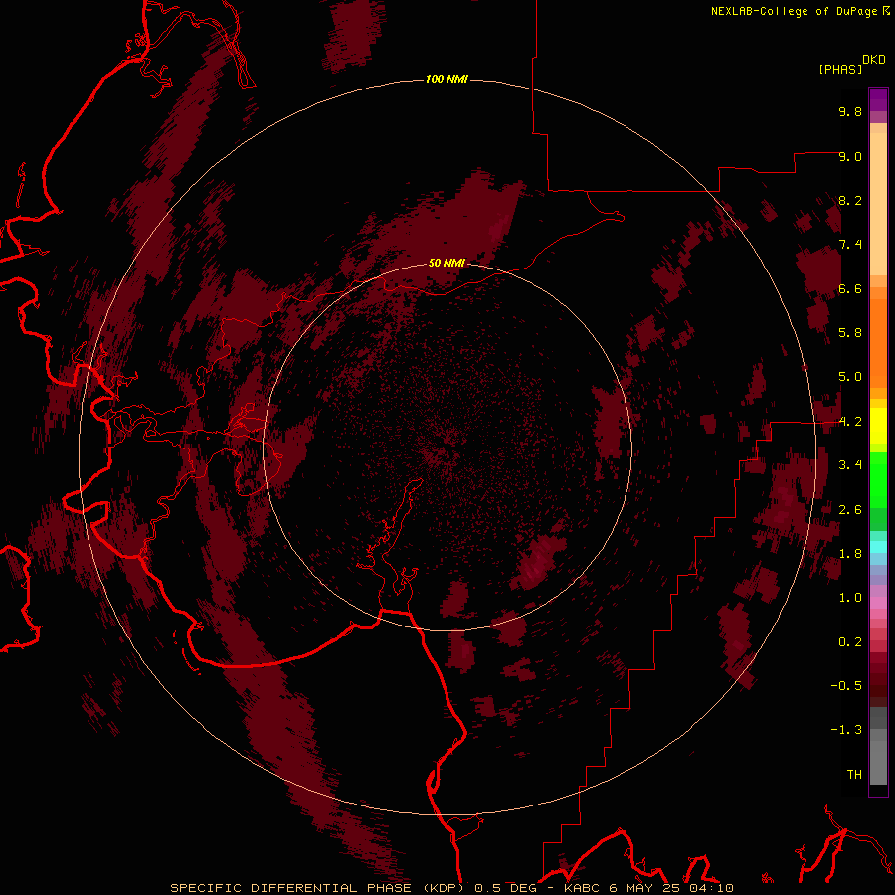Click the 2.6 scale value

850,510
